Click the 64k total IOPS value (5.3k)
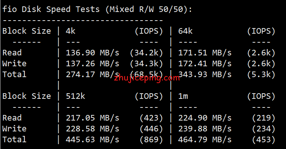286x149 pixels. [x=261, y=74]
